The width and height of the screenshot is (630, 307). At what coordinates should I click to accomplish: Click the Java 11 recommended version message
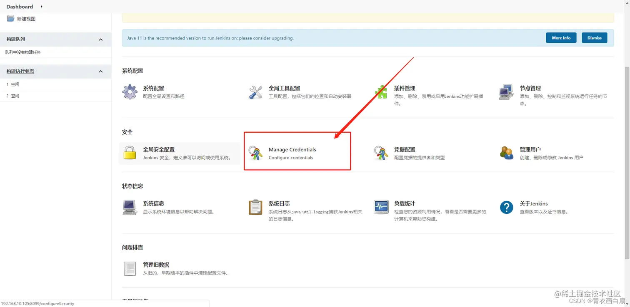tap(210, 38)
